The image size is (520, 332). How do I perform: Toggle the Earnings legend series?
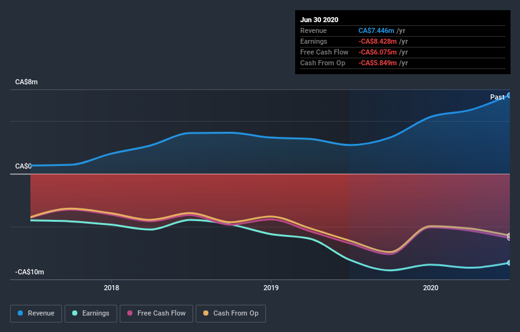91,314
